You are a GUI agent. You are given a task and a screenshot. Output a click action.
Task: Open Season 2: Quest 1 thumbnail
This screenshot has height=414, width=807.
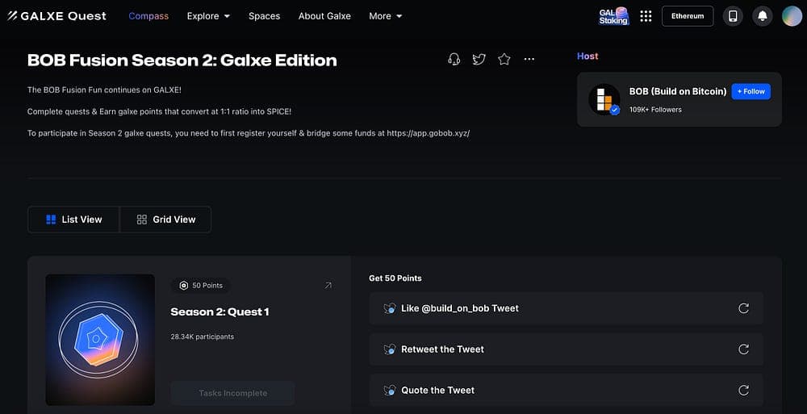click(x=100, y=340)
